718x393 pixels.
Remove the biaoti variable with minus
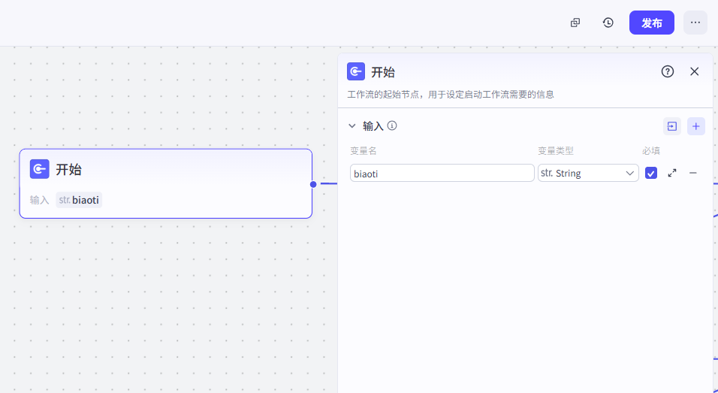click(693, 173)
